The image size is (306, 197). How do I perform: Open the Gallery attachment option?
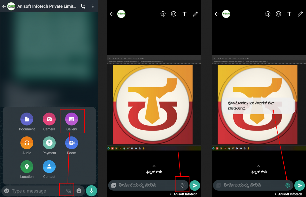[72, 119]
